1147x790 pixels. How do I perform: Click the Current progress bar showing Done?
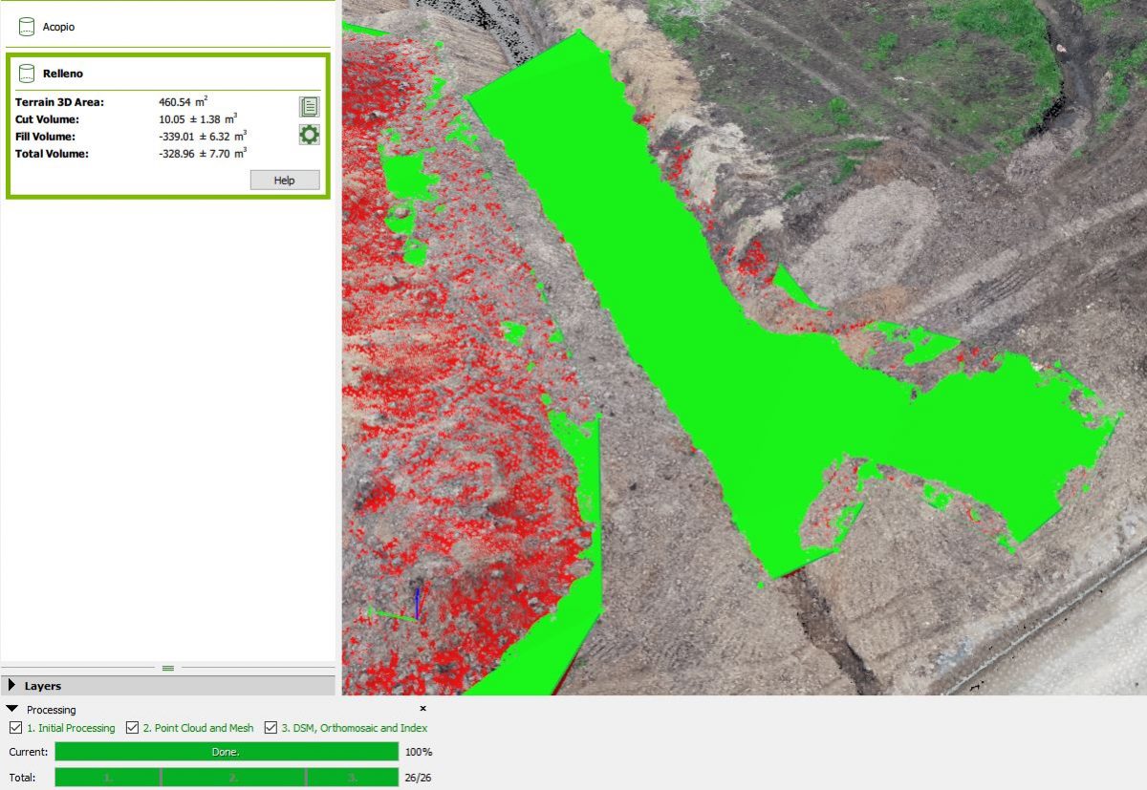click(227, 752)
